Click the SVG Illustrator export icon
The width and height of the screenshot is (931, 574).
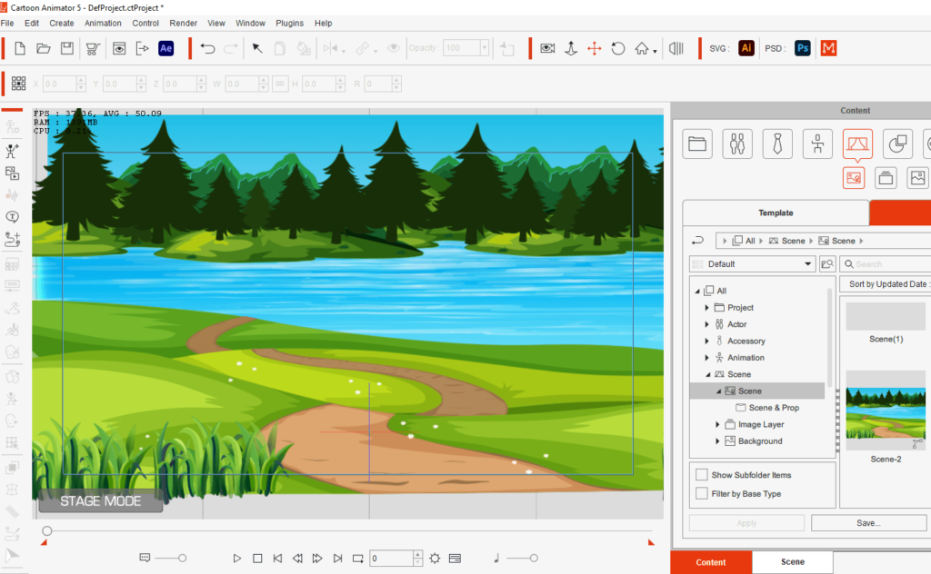[746, 48]
